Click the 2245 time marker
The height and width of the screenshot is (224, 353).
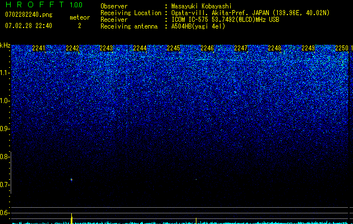point(173,48)
